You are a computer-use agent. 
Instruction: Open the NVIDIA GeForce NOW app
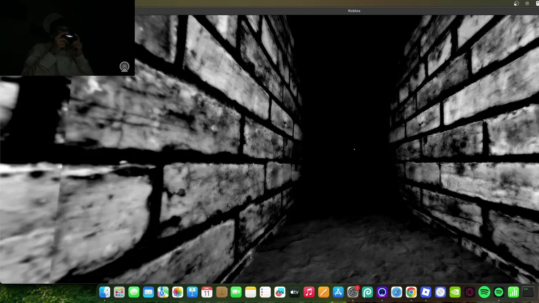coord(455,292)
